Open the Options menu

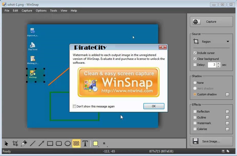pyautogui.click(x=41, y=11)
